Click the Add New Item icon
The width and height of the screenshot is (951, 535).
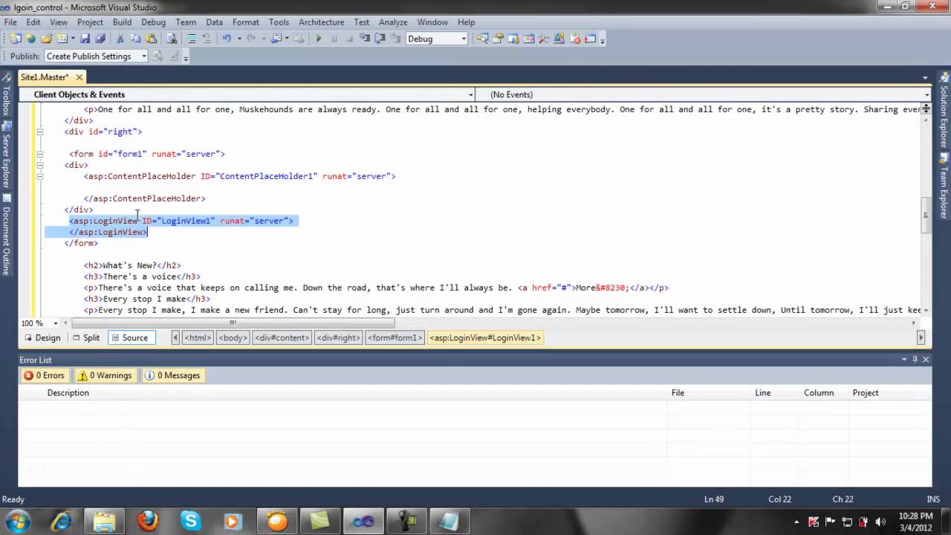click(62, 39)
